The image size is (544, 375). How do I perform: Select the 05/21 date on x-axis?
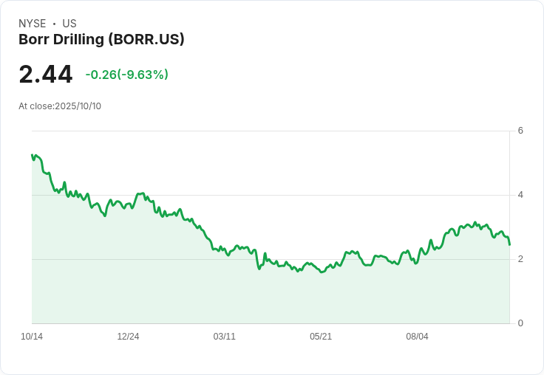coord(321,337)
